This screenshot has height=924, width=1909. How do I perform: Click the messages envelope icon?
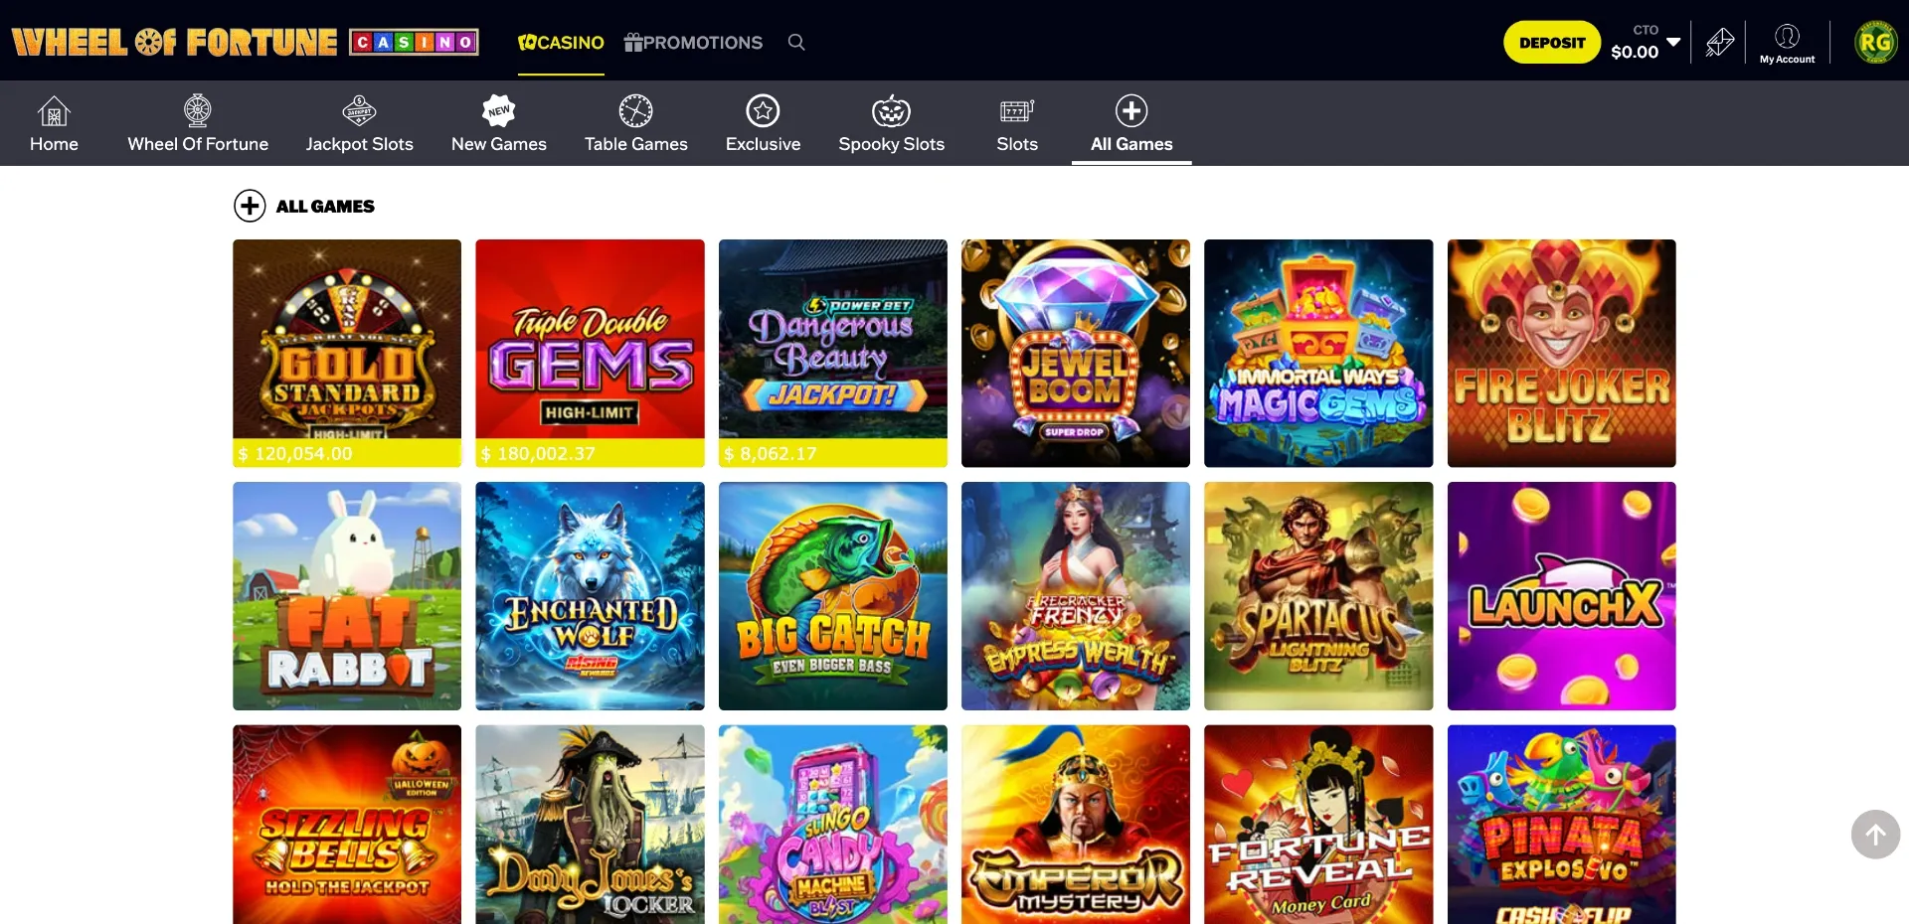point(1719,42)
